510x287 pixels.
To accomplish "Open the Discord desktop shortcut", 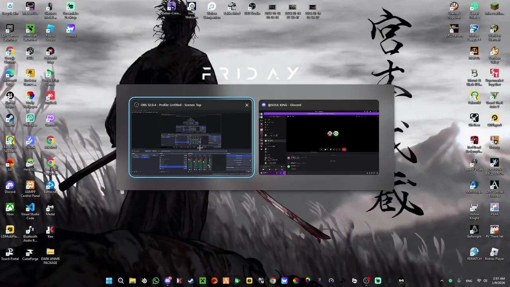I will click(10, 188).
